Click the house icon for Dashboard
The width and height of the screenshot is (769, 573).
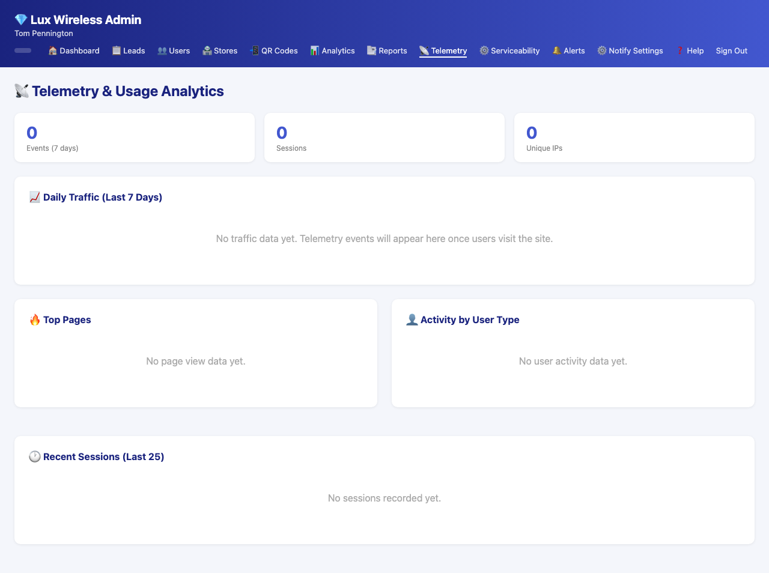click(x=53, y=50)
